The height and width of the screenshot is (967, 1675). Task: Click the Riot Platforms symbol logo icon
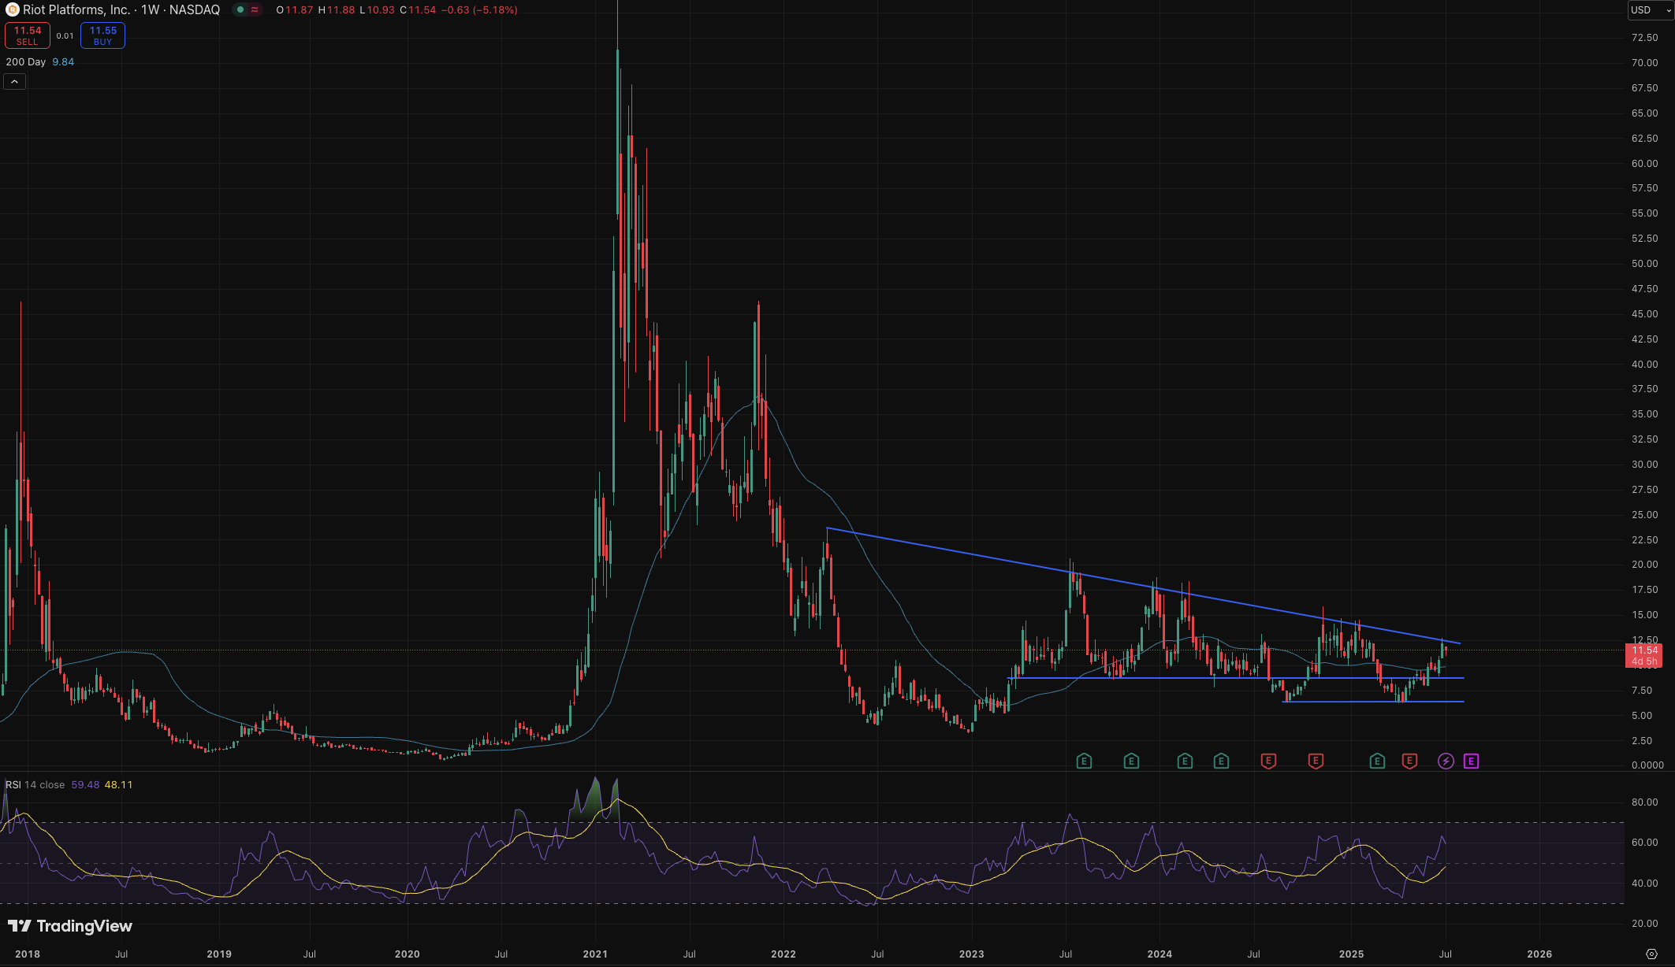(x=13, y=10)
